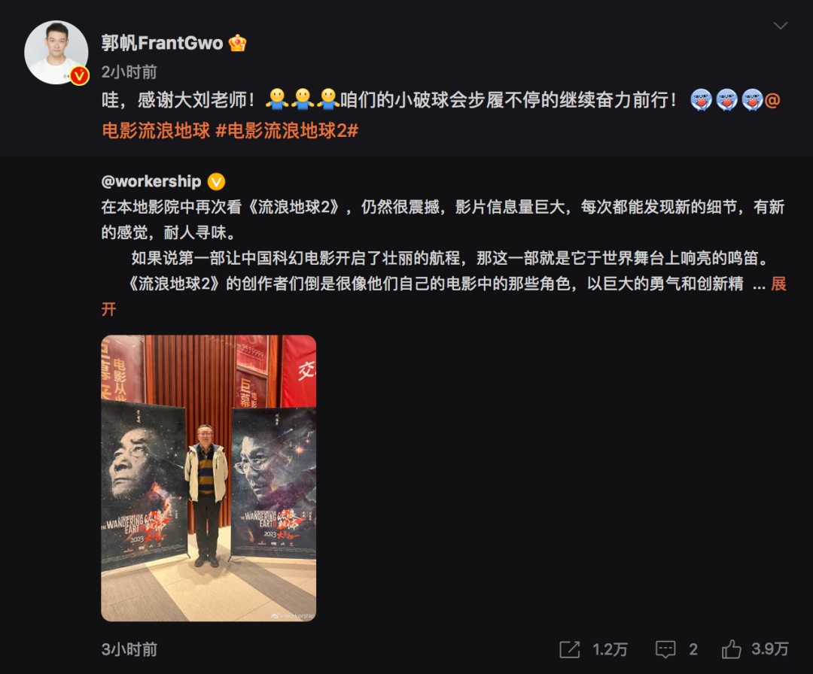This screenshot has height=674, width=813.
Task: Open the @电影流浪地球 mention link
Action: pos(156,130)
